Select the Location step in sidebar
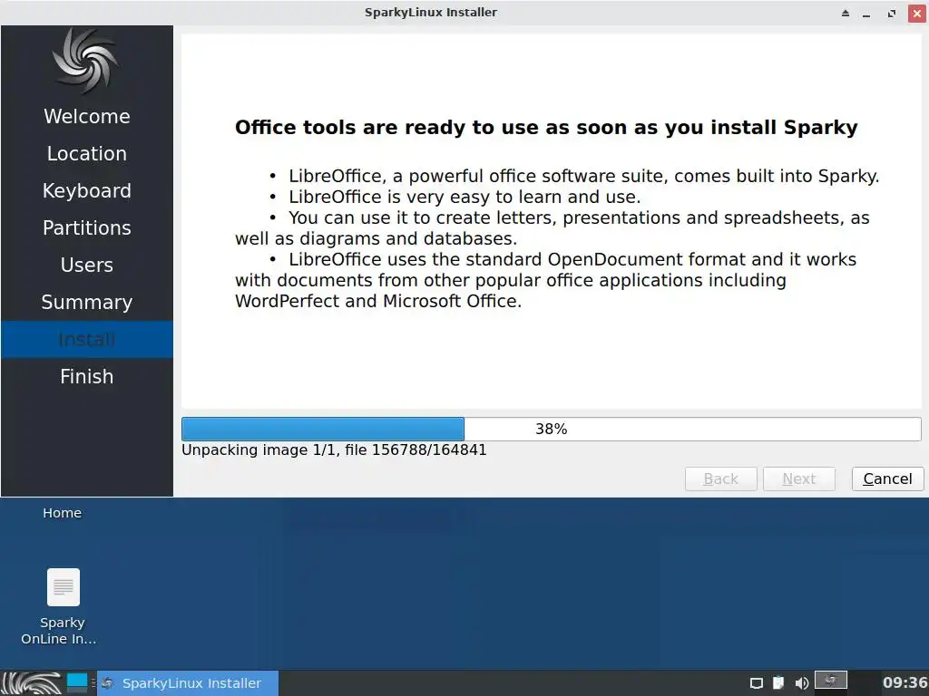The image size is (929, 696). pos(87,154)
